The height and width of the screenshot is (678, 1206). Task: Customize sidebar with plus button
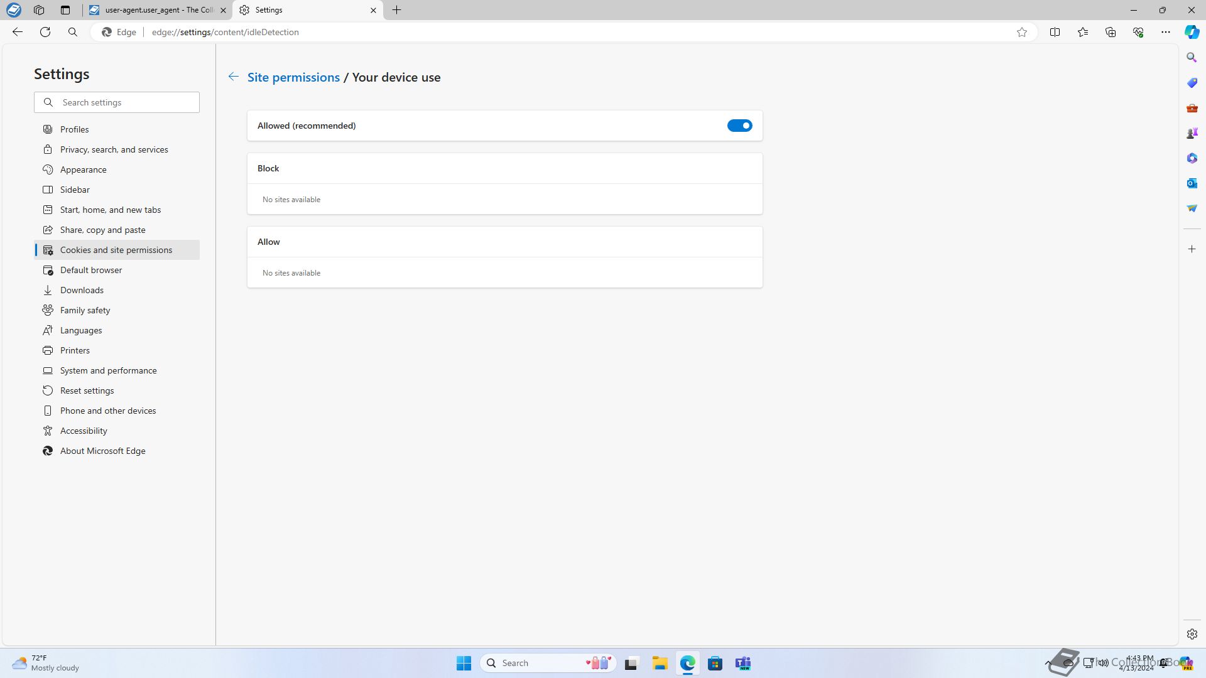point(1192,249)
